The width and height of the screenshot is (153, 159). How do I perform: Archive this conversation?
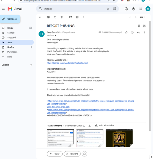click(48, 17)
